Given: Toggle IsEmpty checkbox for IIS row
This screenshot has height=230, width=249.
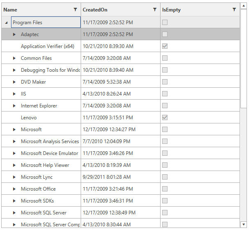Looking at the screenshot, I should 165,94.
